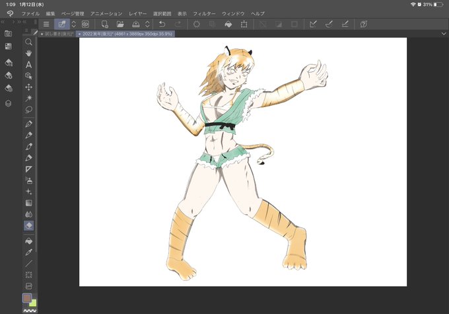
Task: Expand the canvas tab list chevron
Action: (x=444, y=34)
